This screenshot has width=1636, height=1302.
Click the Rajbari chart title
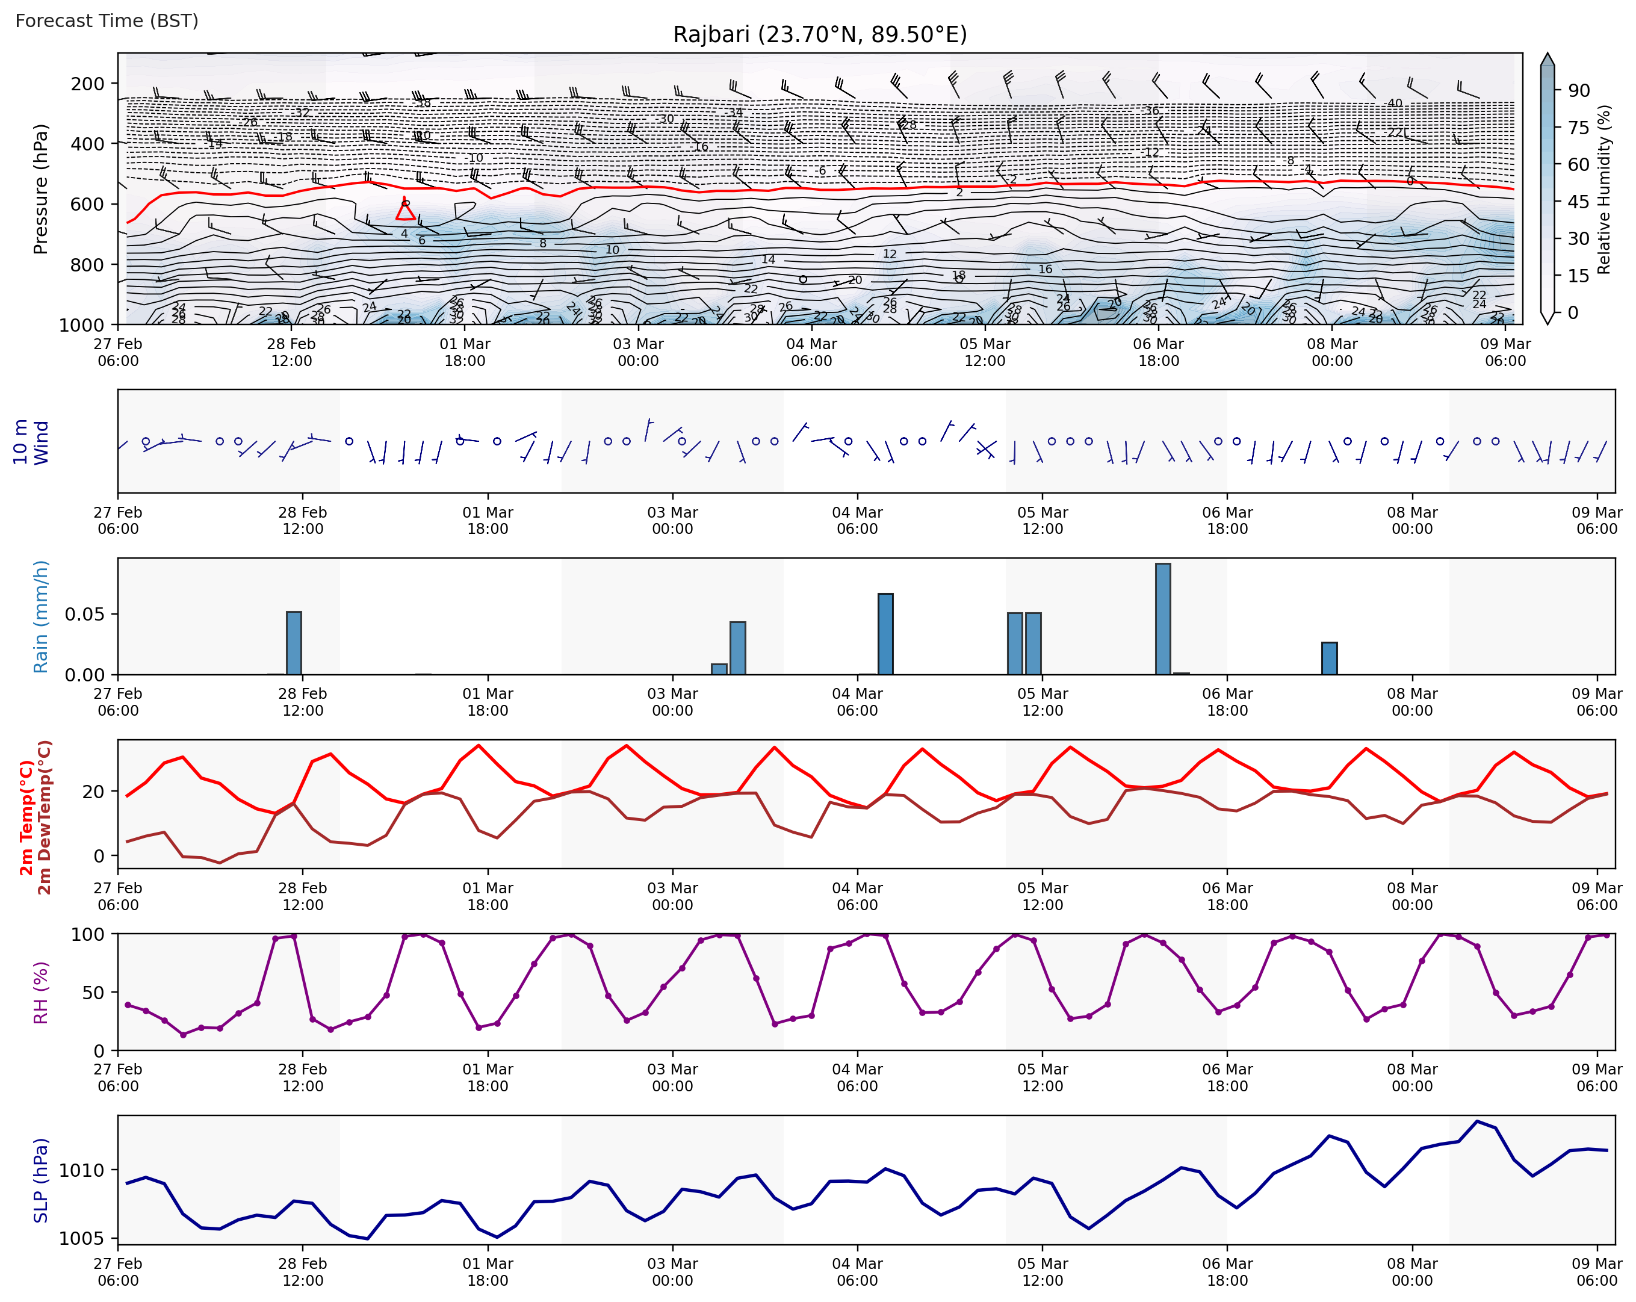[820, 34]
